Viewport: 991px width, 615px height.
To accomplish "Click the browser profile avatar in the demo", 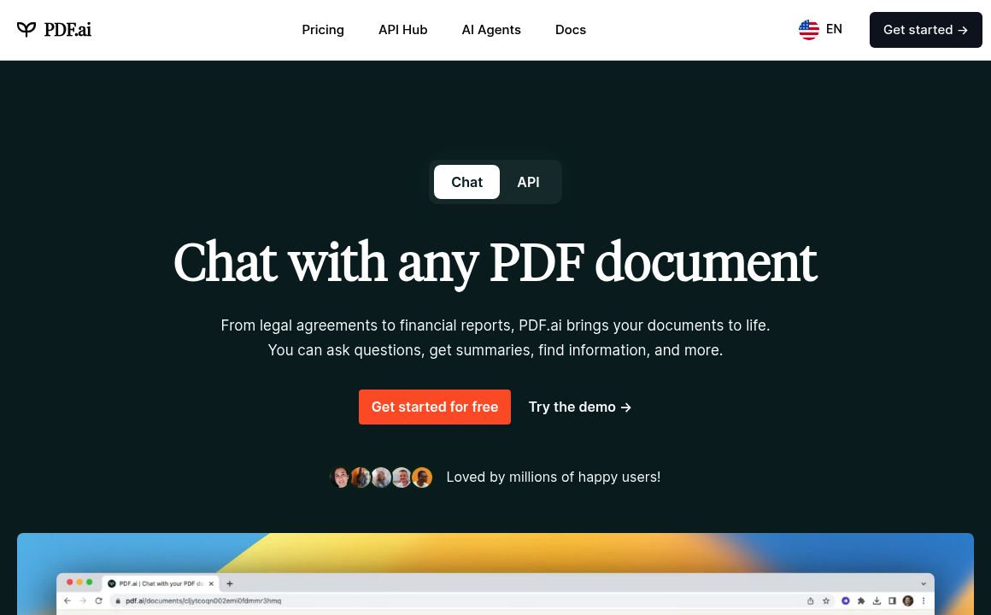I will click(x=908, y=600).
